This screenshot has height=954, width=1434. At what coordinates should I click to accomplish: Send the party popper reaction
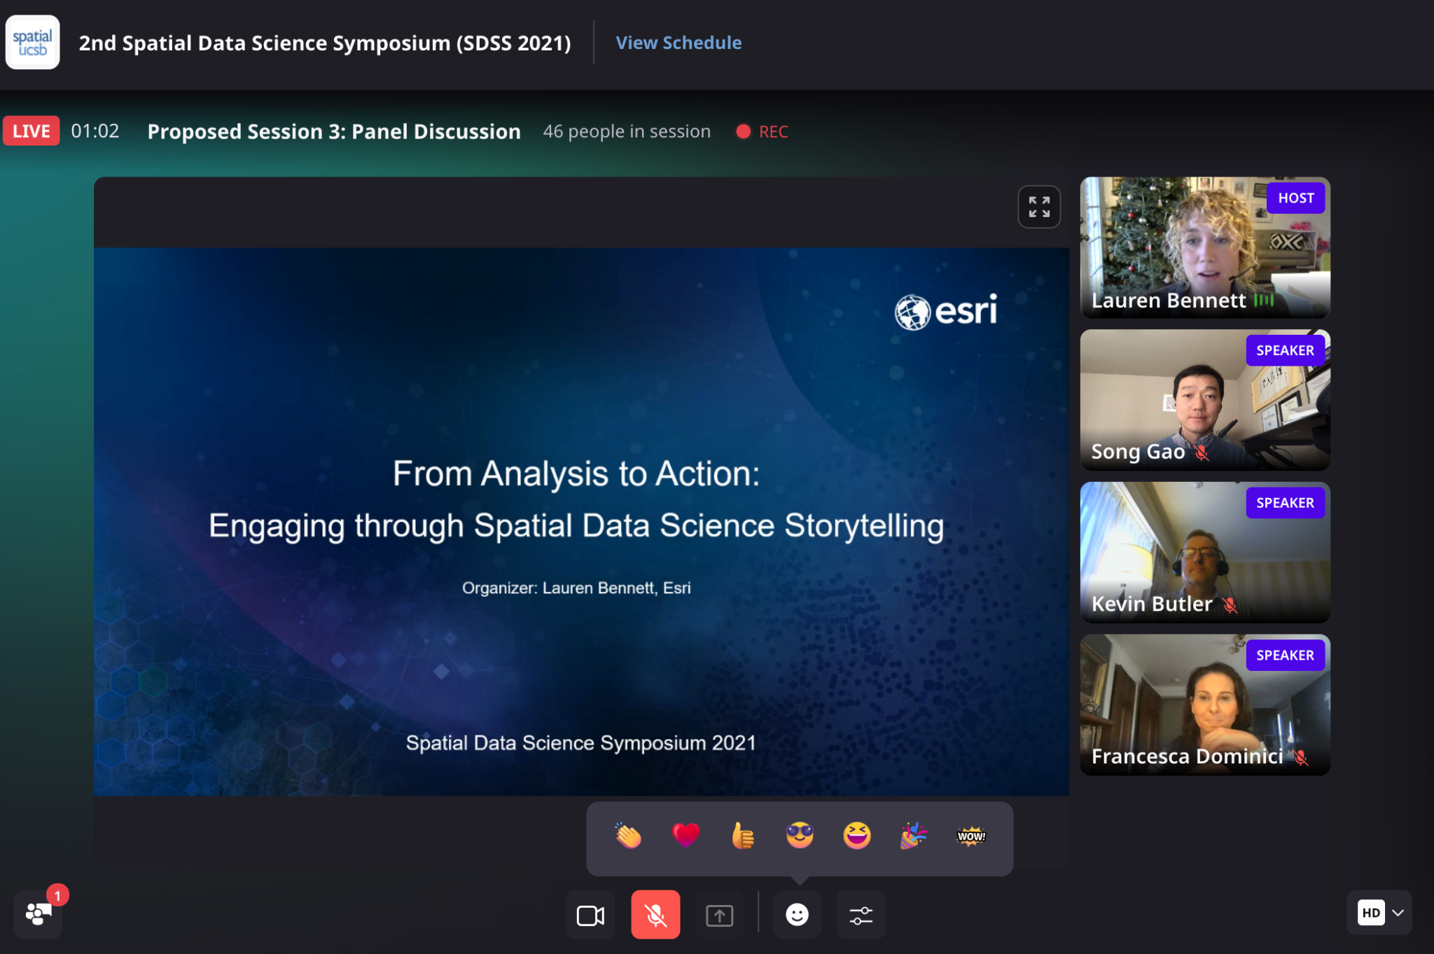[x=914, y=836]
